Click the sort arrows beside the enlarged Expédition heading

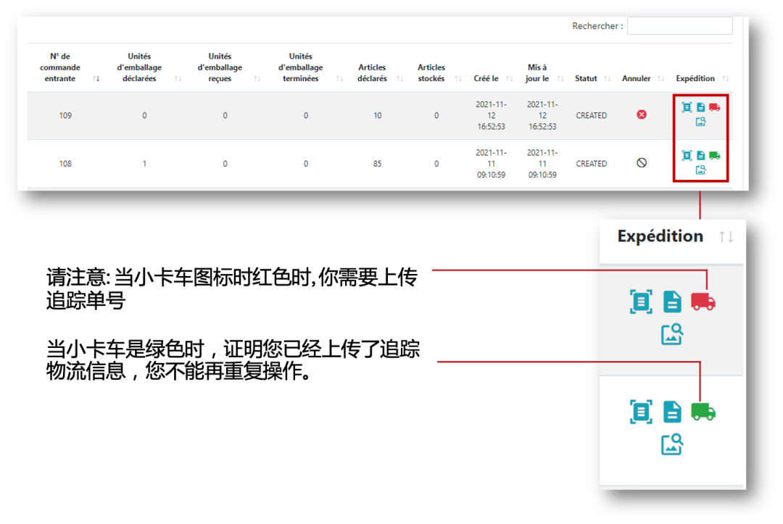click(x=726, y=236)
